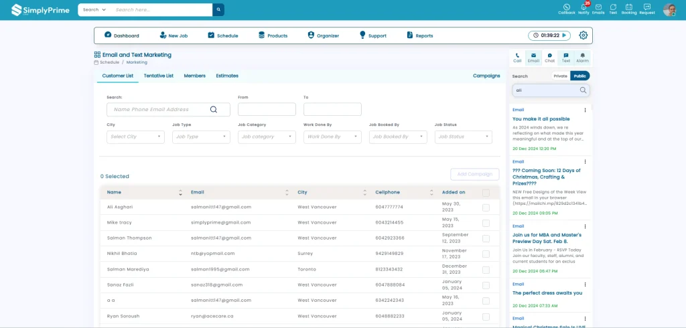Tick the checkbox for Ali Asghari
This screenshot has height=328, width=686.
pyautogui.click(x=486, y=208)
